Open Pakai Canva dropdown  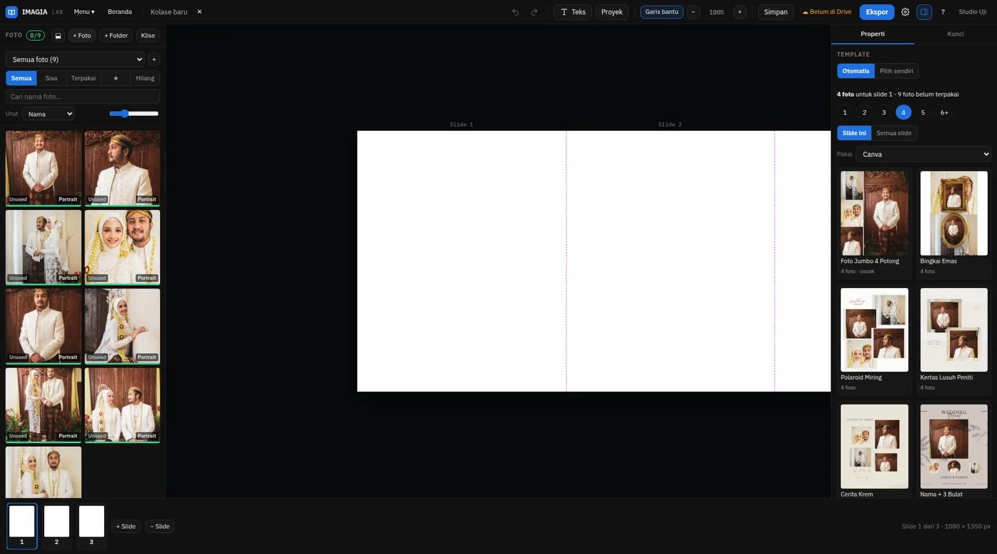(923, 154)
